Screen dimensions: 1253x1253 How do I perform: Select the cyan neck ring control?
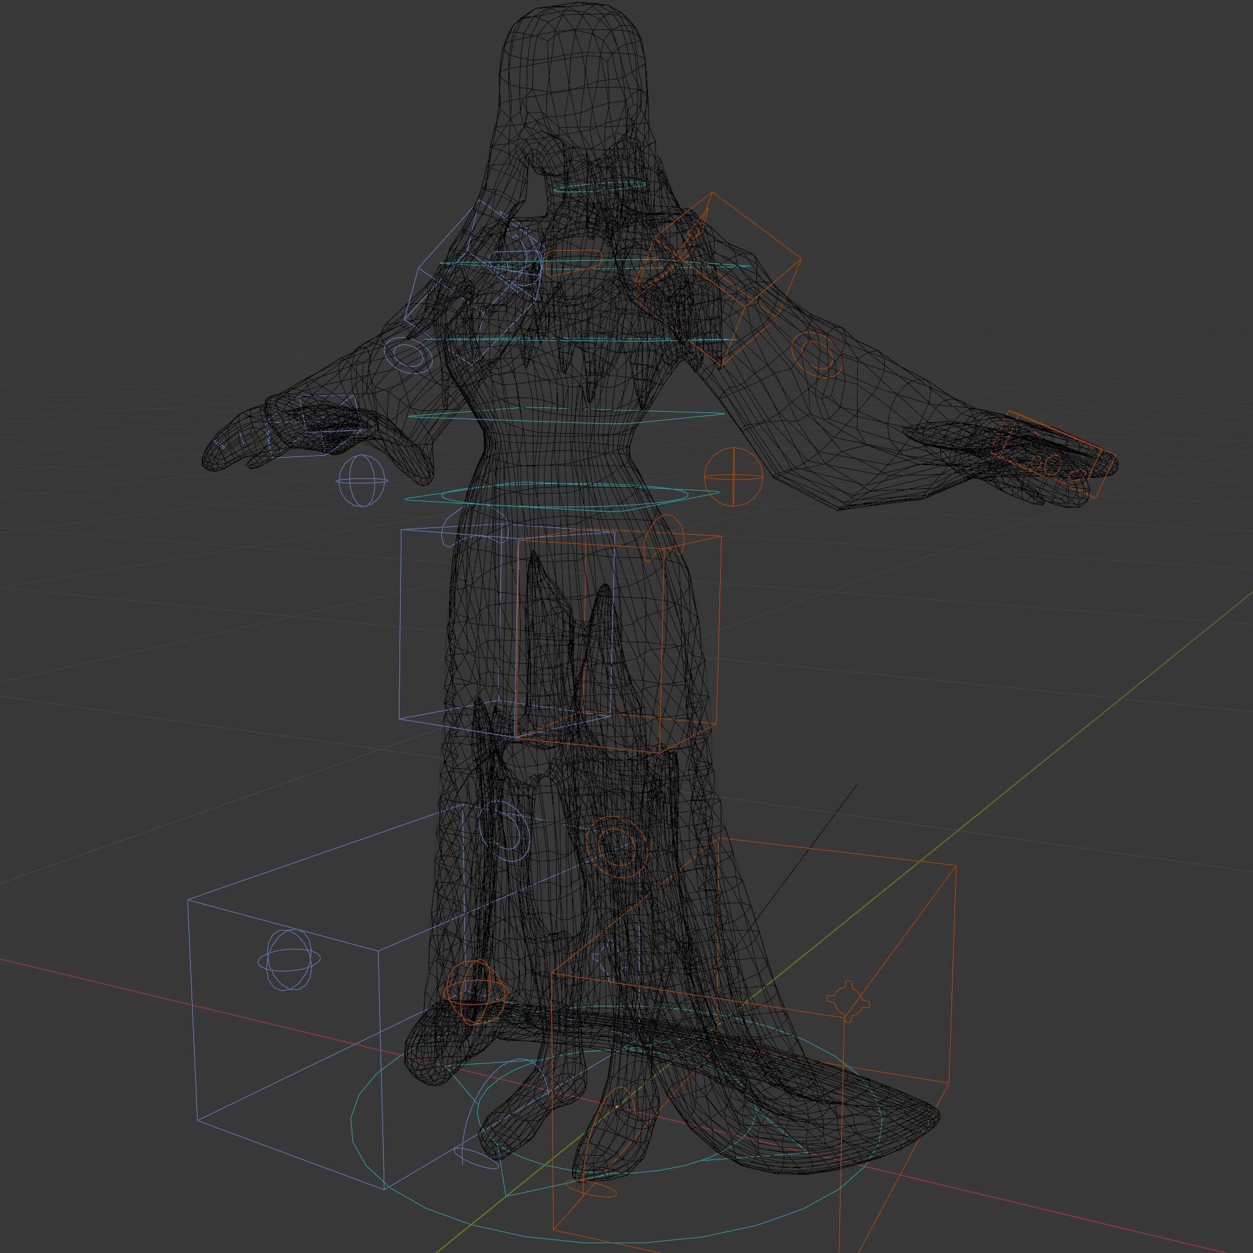pyautogui.click(x=600, y=187)
